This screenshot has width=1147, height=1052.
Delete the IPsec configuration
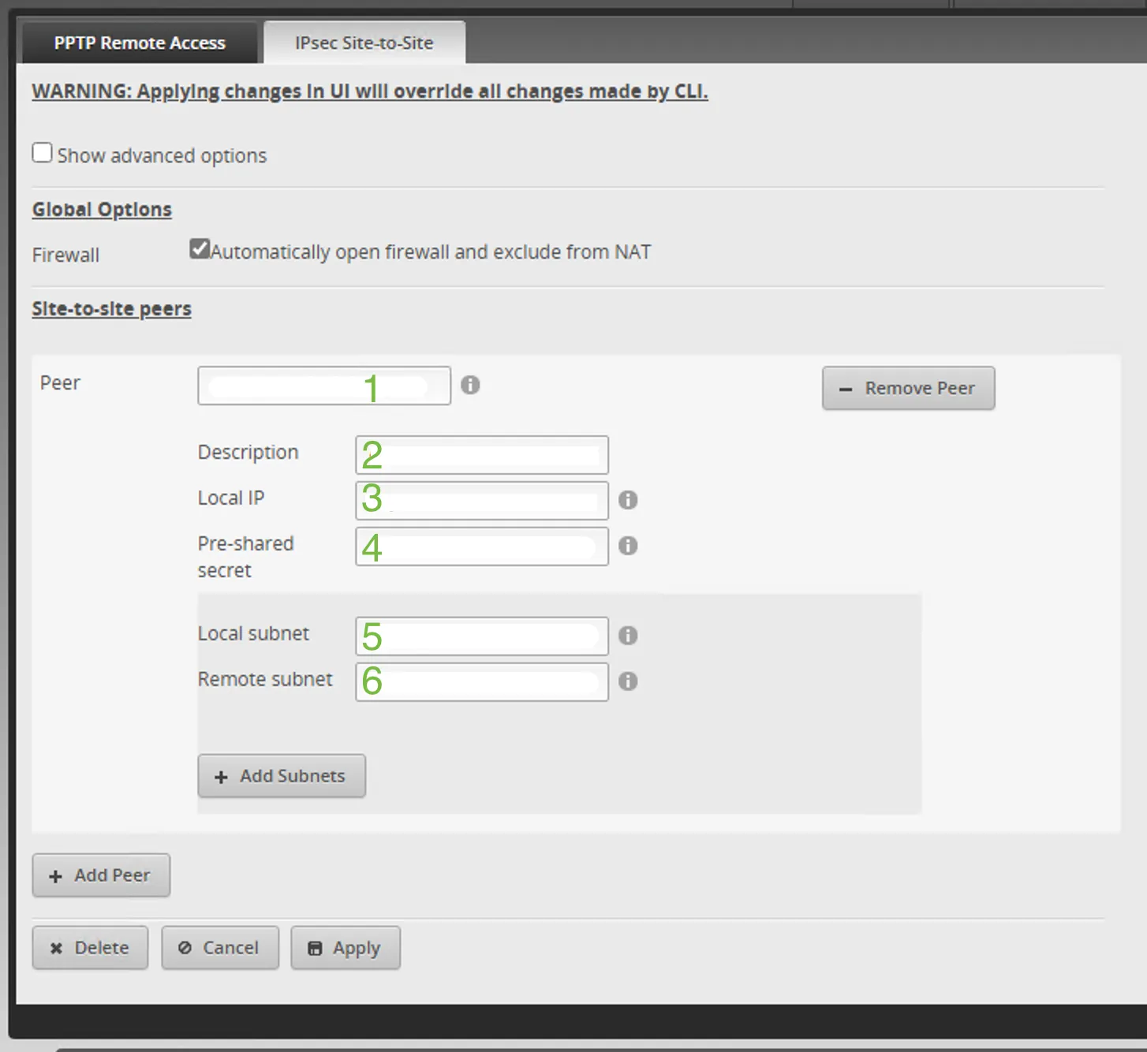tap(90, 948)
